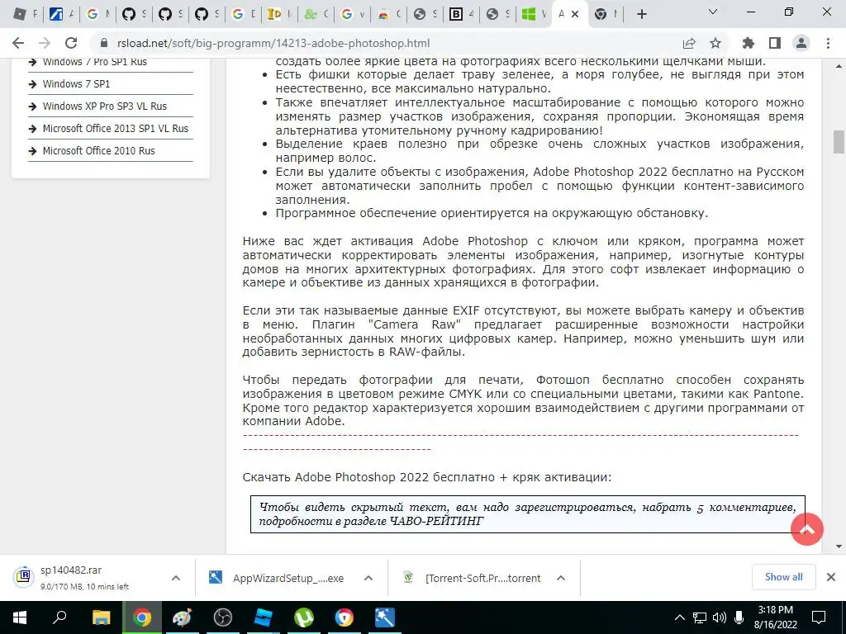Open the Microsoft Office 2010 Rus link

coord(99,151)
